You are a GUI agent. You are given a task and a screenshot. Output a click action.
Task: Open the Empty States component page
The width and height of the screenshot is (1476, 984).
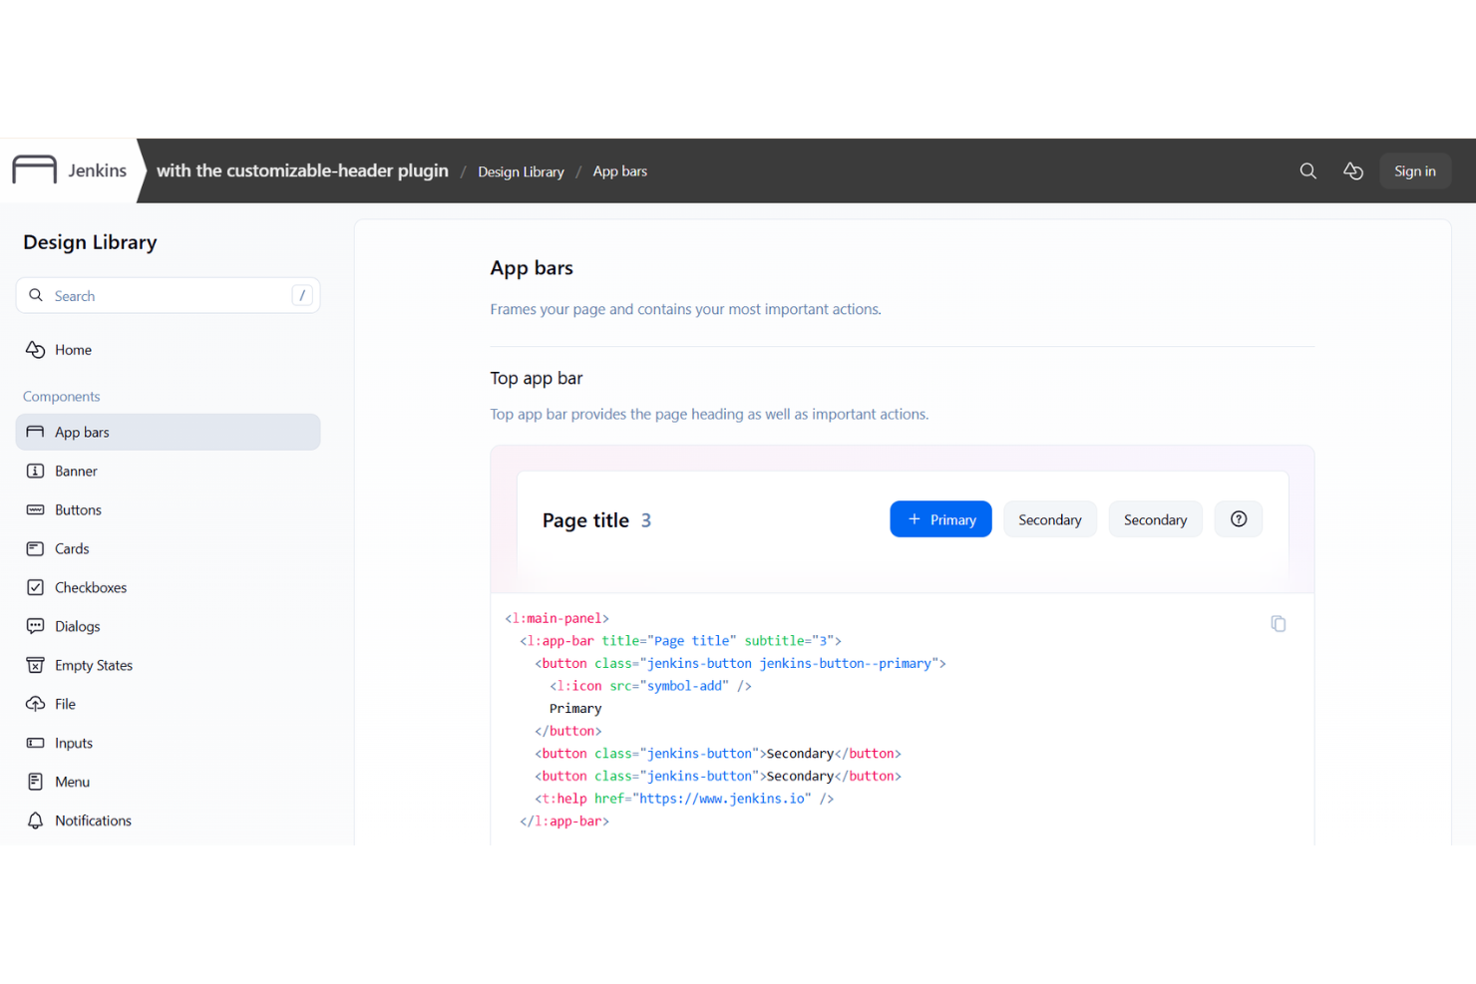[94, 665]
